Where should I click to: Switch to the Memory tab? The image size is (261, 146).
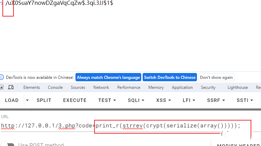coord(156,87)
